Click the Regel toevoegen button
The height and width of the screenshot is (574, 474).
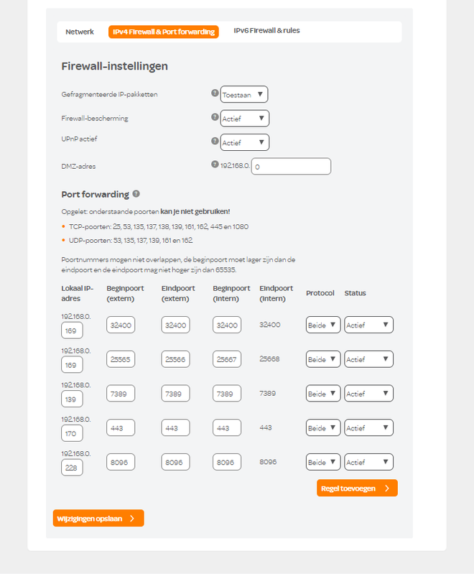pyautogui.click(x=357, y=489)
